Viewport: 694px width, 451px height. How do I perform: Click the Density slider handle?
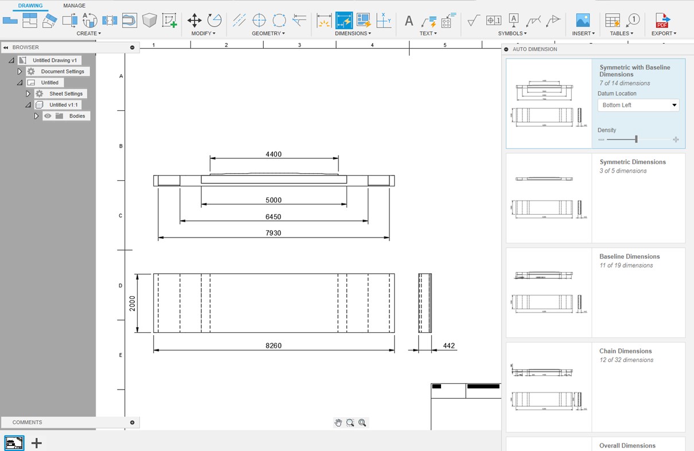636,139
